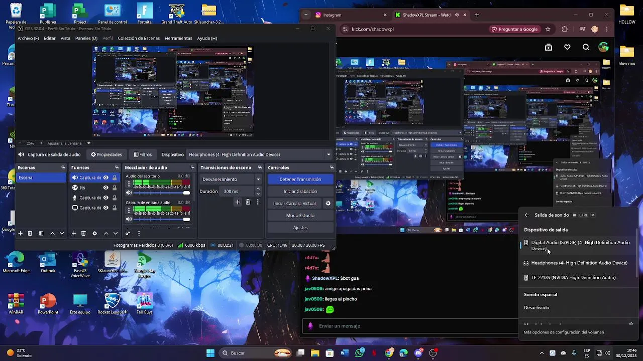This screenshot has height=361, width=643.
Task: Click the Duración 300 ms field
Action: point(238,191)
